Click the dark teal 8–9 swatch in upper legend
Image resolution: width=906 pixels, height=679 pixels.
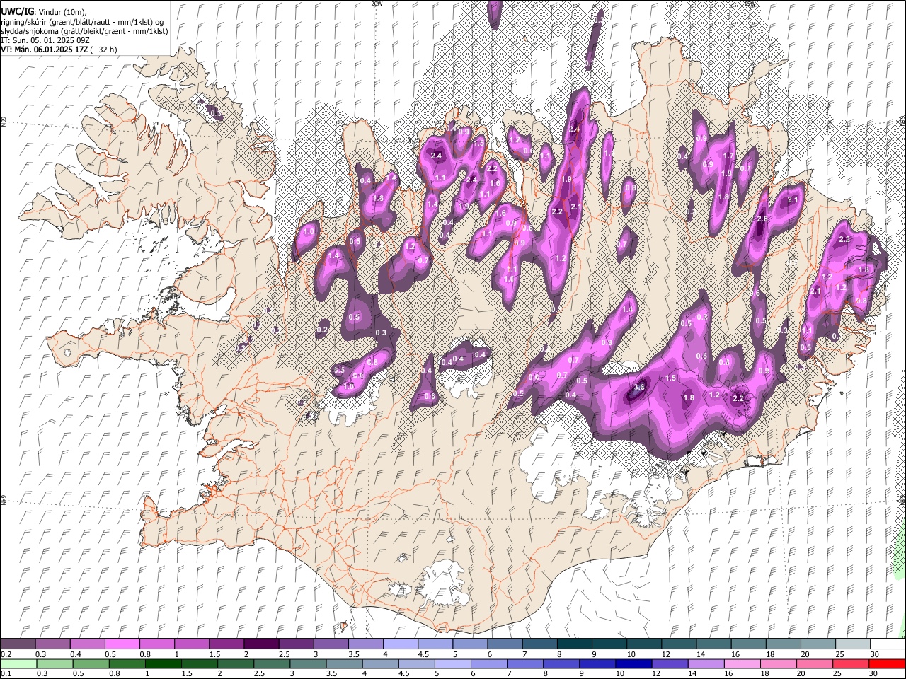(x=575, y=644)
